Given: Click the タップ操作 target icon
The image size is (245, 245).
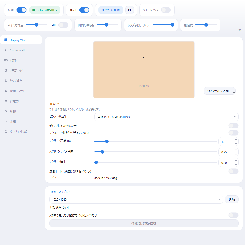Looking at the screenshot, I should coord(6,81).
